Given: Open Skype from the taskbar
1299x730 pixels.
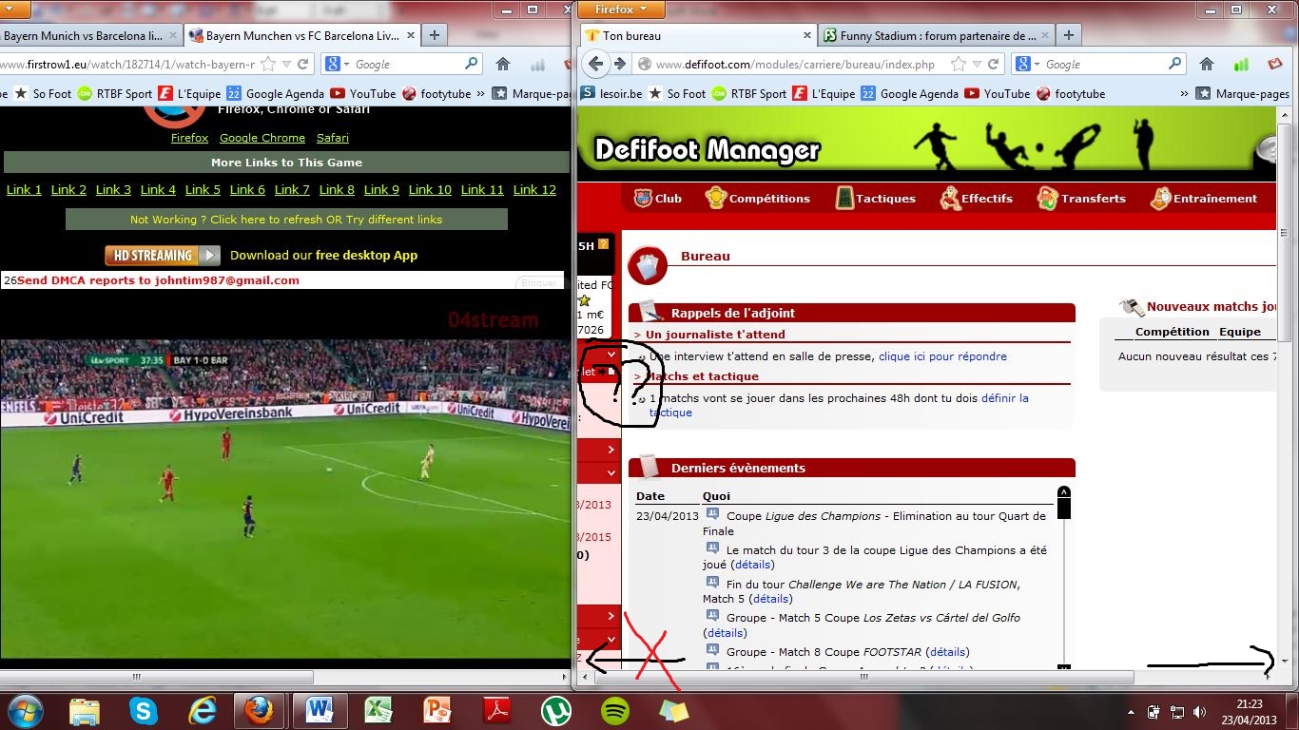Looking at the screenshot, I should (144, 710).
